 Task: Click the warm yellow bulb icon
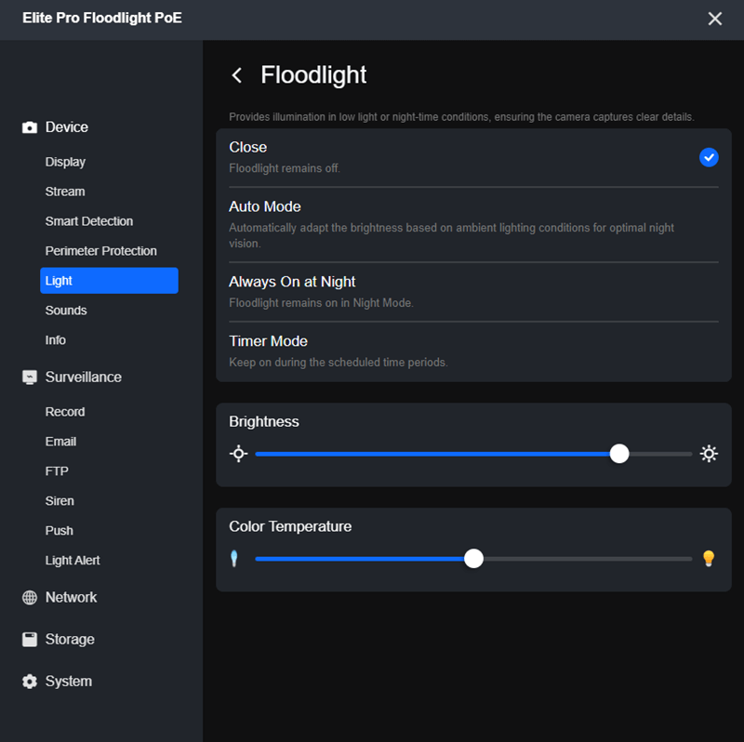tap(709, 559)
